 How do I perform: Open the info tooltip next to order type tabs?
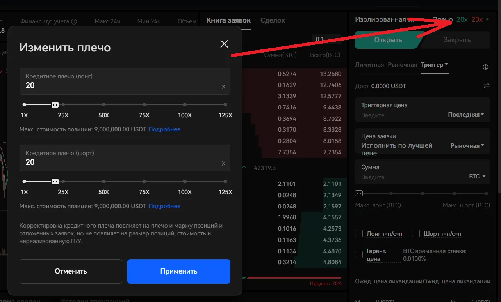coord(485,67)
